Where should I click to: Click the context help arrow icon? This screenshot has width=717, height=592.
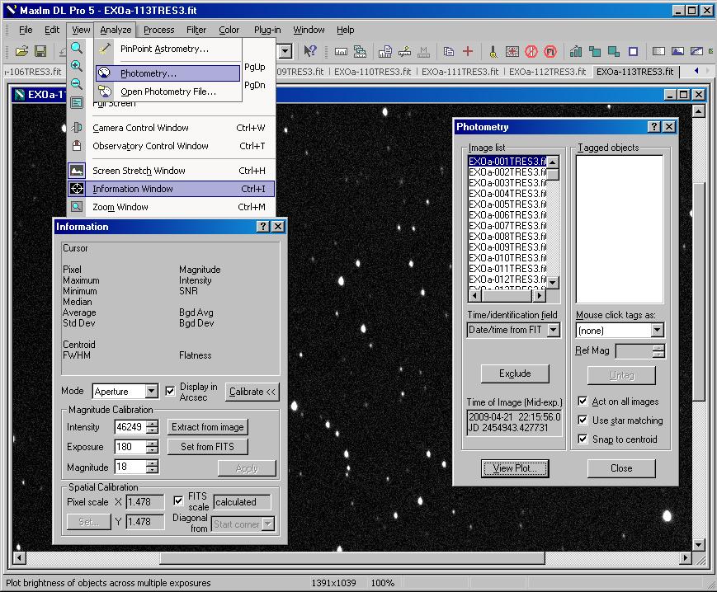310,51
